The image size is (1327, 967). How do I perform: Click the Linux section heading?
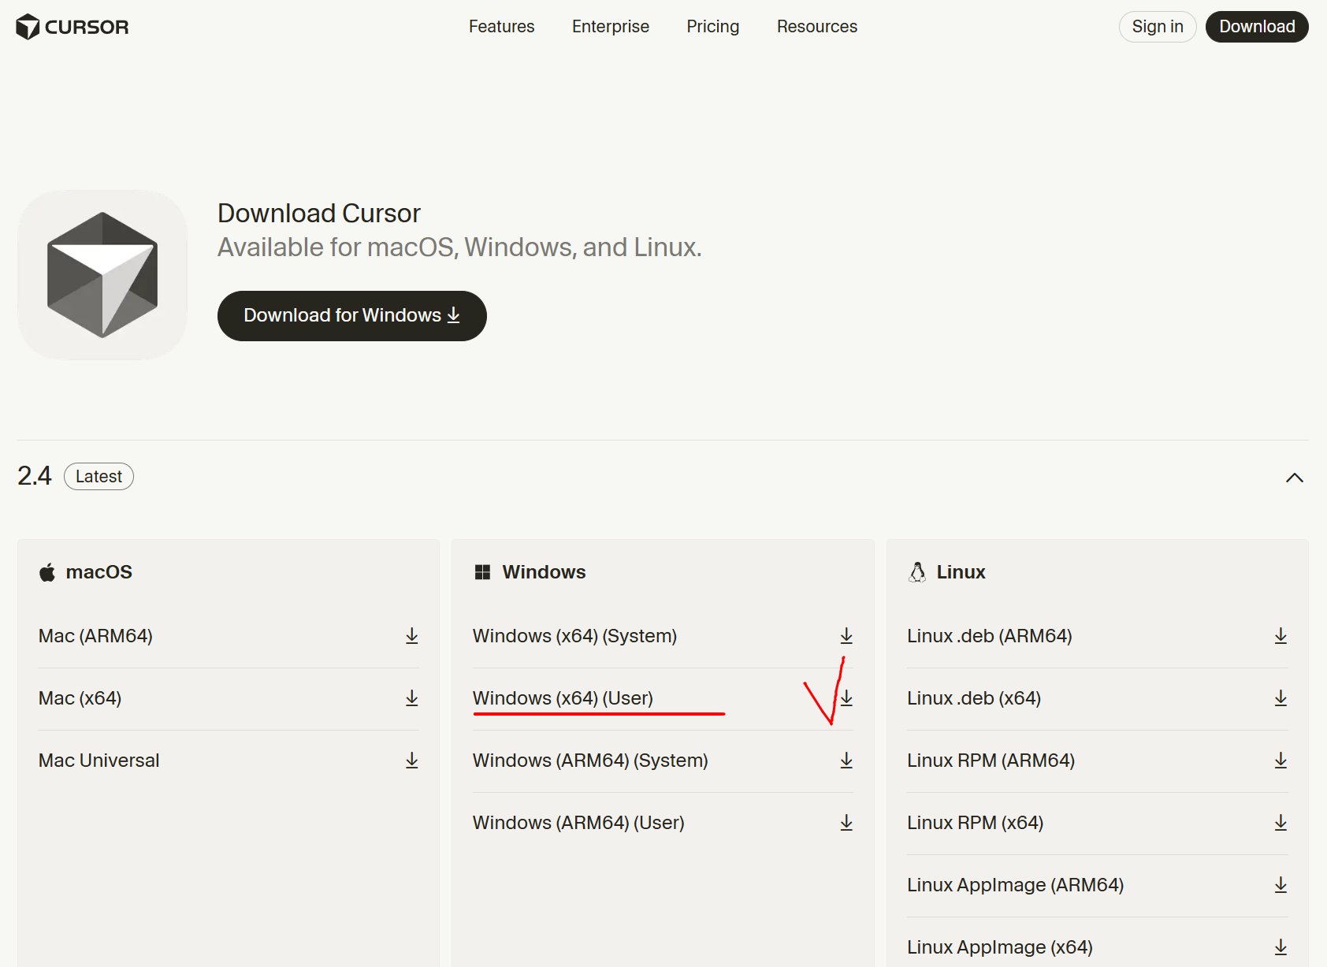point(961,572)
